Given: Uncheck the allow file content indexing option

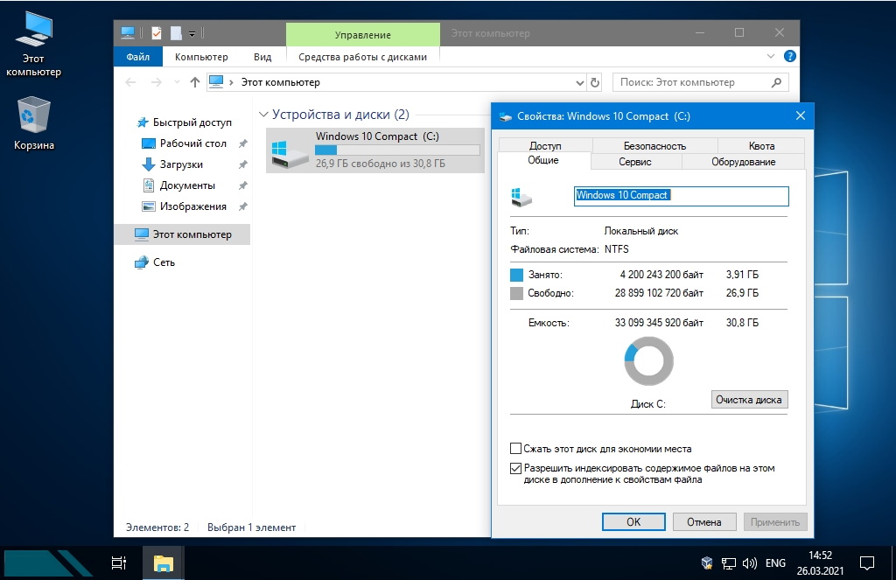Looking at the screenshot, I should pos(515,468).
